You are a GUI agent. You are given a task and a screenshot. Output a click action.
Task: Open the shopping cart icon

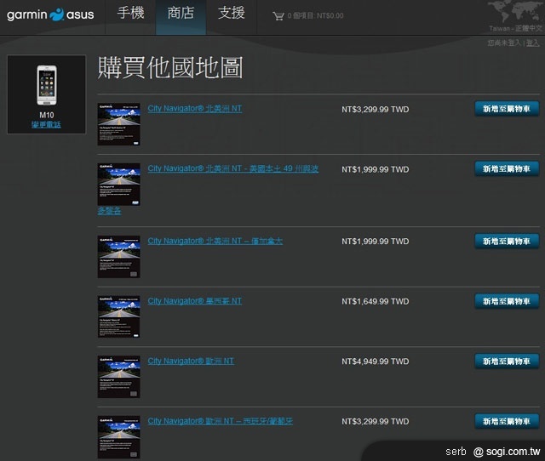point(278,16)
